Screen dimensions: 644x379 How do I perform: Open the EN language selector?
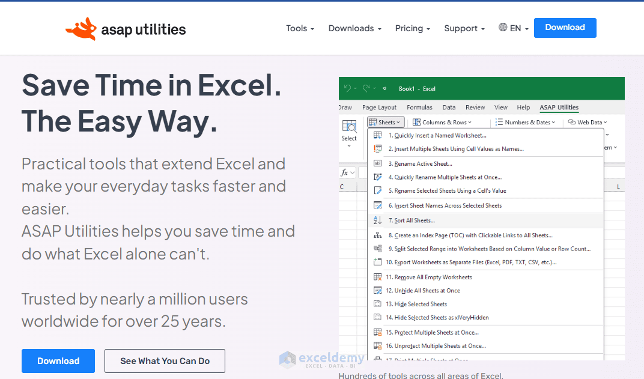coord(514,28)
